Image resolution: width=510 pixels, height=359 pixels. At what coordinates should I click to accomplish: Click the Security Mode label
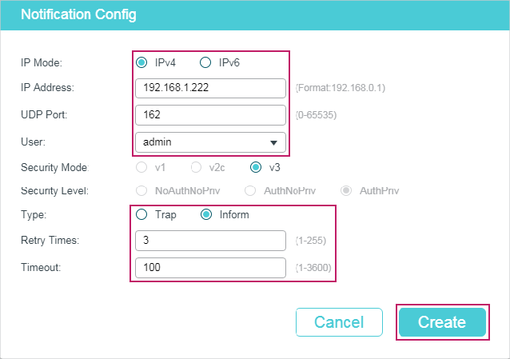(x=54, y=167)
